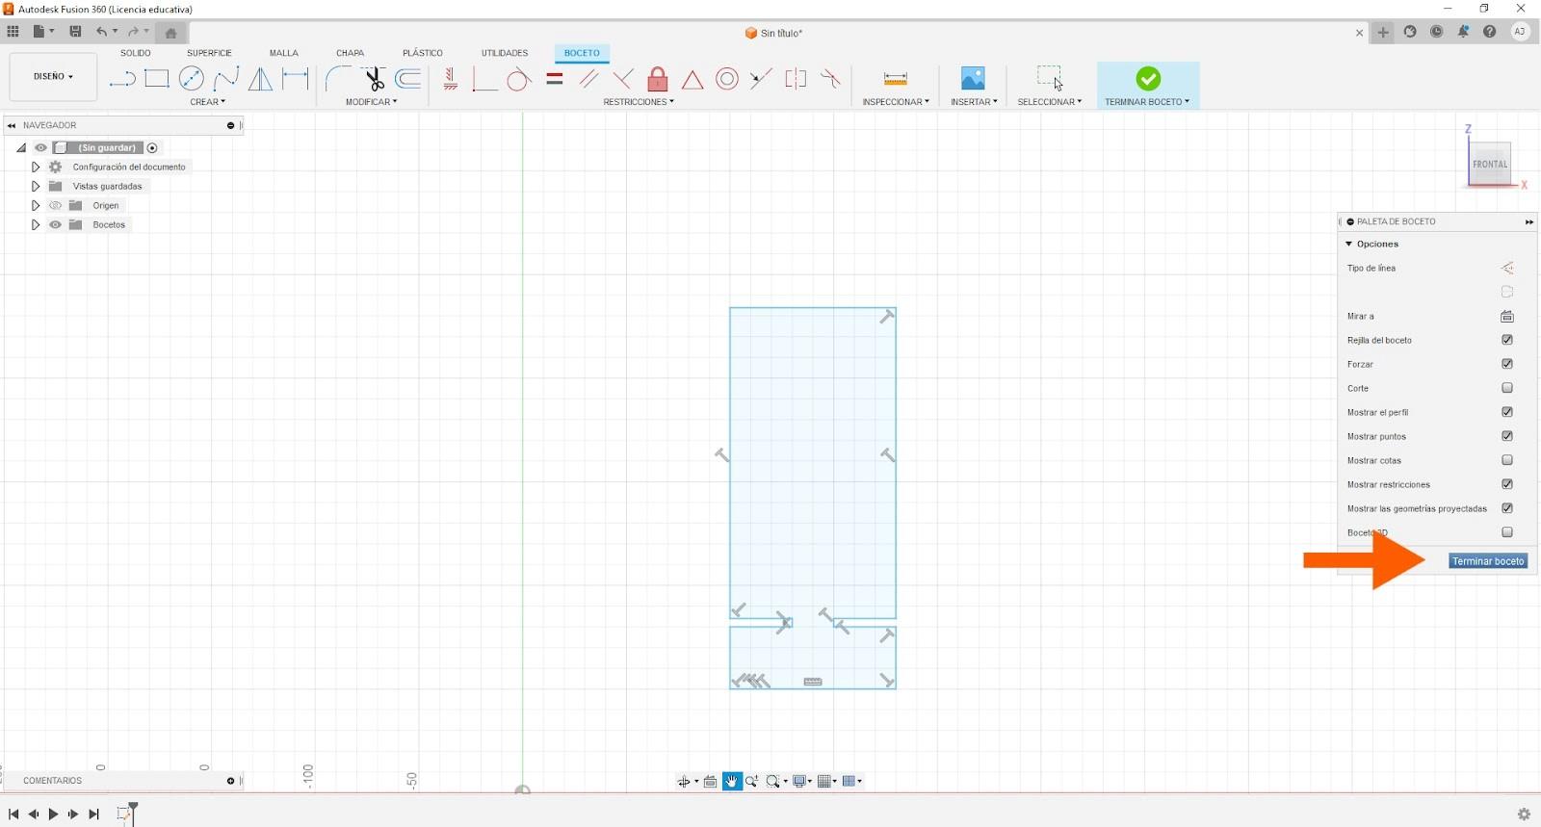The width and height of the screenshot is (1541, 827).
Task: Open the SELECCIONAR dropdown menu
Action: [1050, 102]
